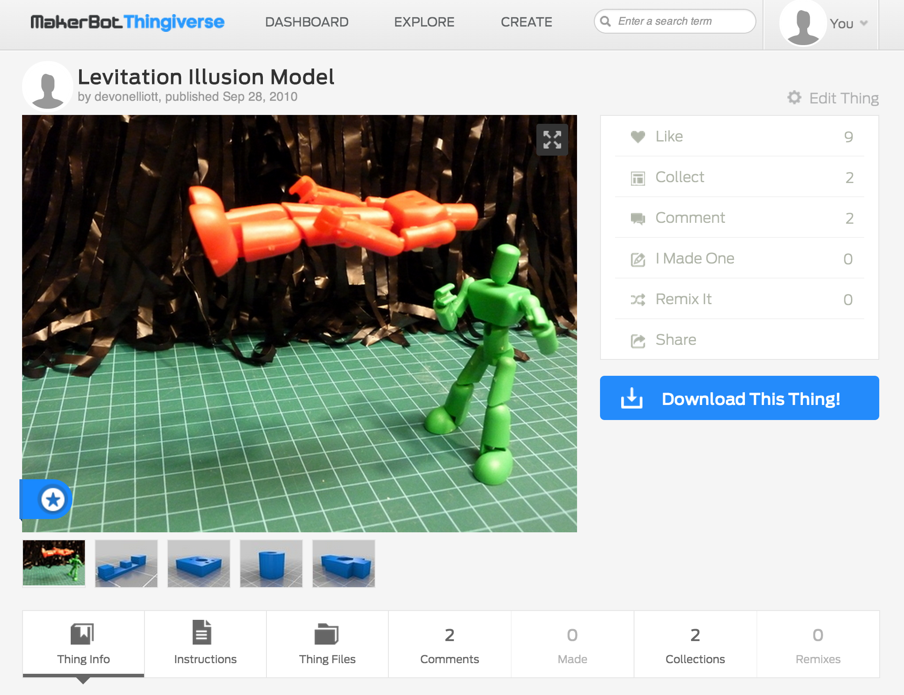
Task: Click the blue featured star badge
Action: 53,500
